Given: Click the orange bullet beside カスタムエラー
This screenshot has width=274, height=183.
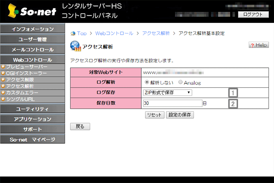Looking at the screenshot, I should (3, 92).
